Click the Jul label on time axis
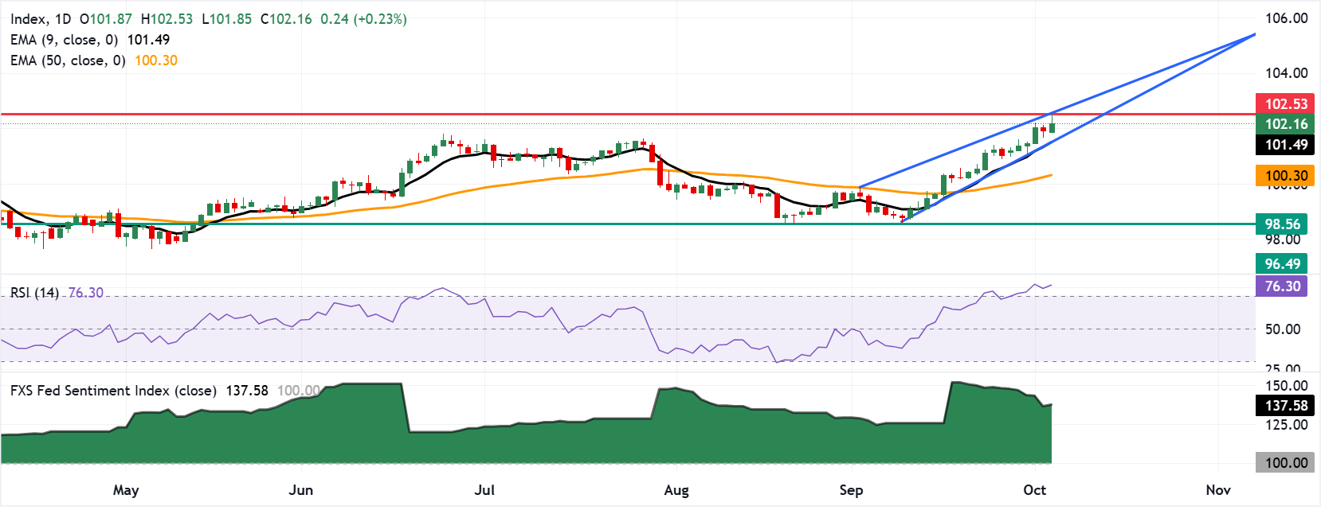 coord(484,490)
